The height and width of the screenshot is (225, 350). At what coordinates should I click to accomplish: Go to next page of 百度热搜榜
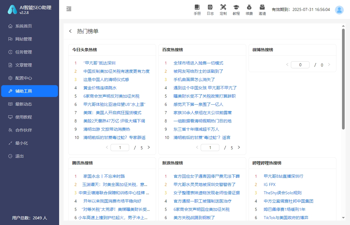239,147
